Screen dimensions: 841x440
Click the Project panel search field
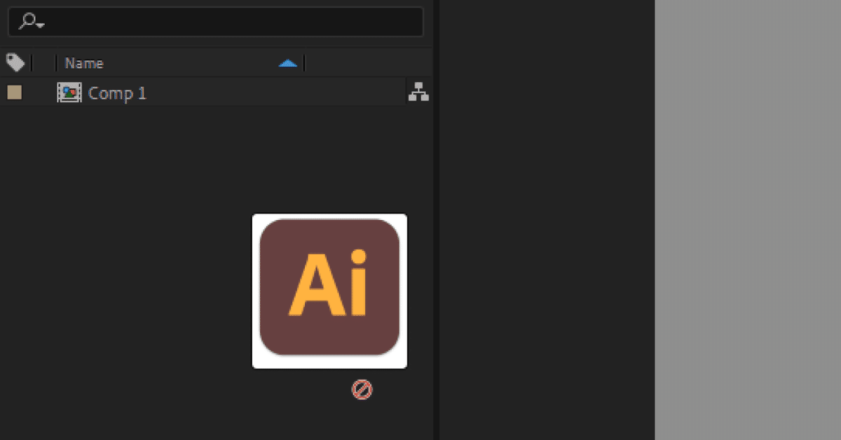pos(215,22)
